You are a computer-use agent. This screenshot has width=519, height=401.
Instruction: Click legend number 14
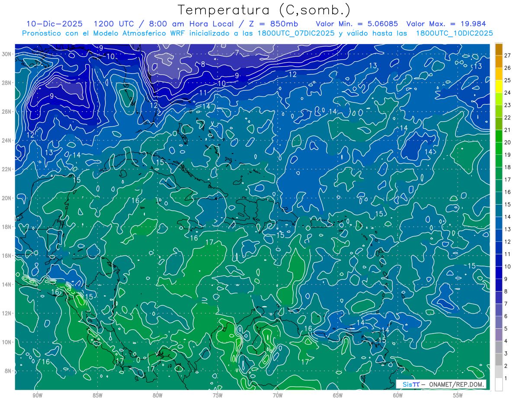[x=508, y=217]
